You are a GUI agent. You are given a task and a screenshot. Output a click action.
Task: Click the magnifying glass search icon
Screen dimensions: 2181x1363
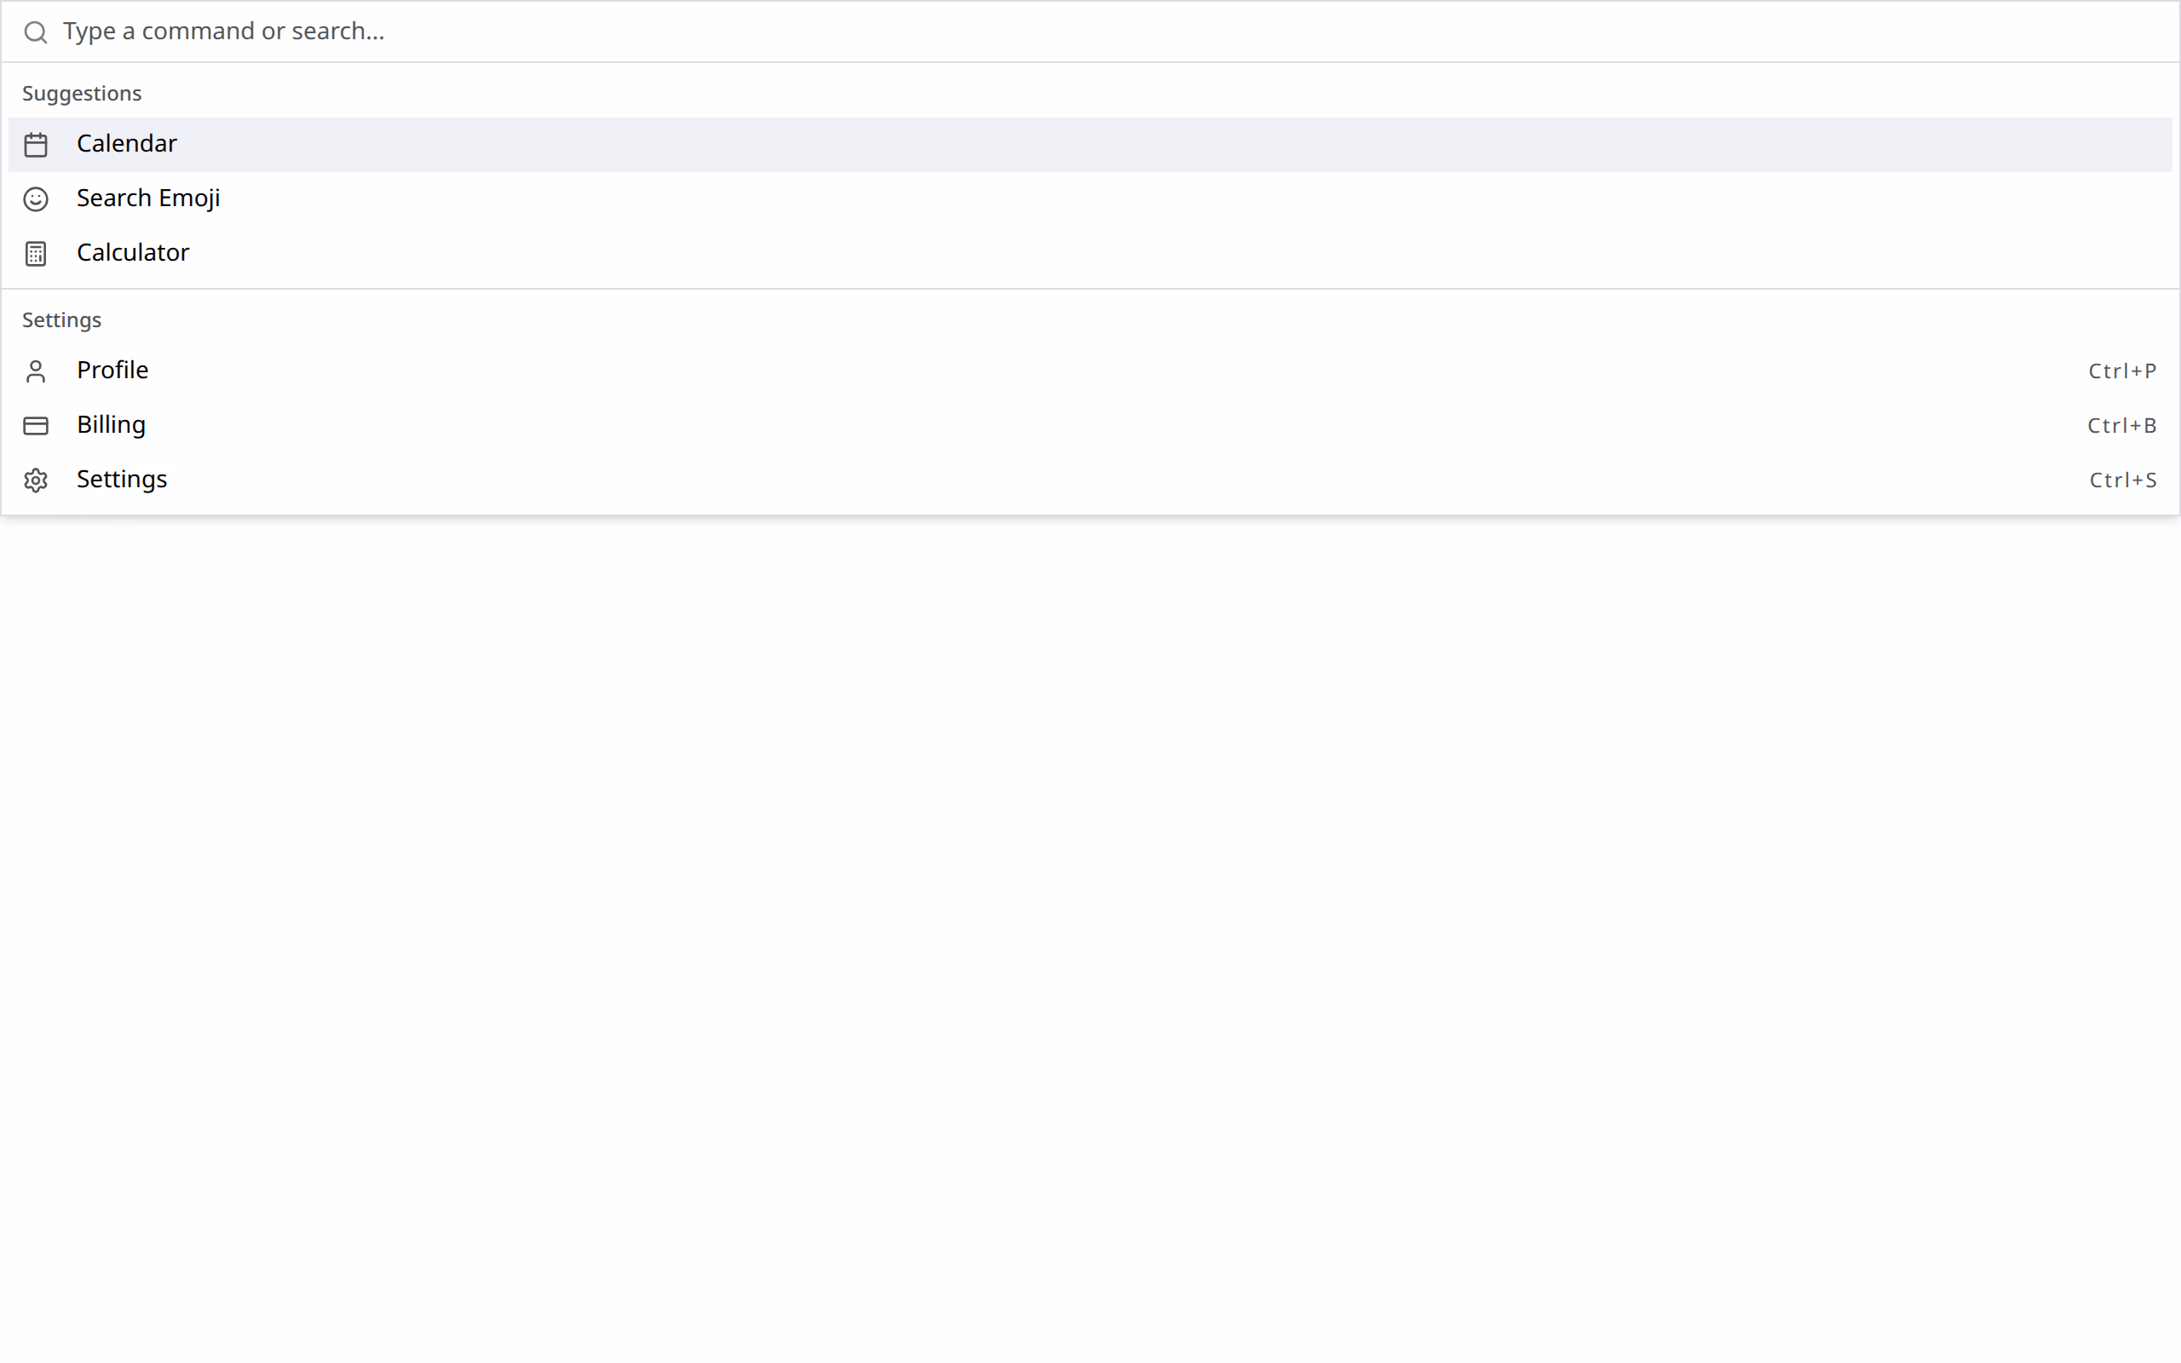pos(35,32)
